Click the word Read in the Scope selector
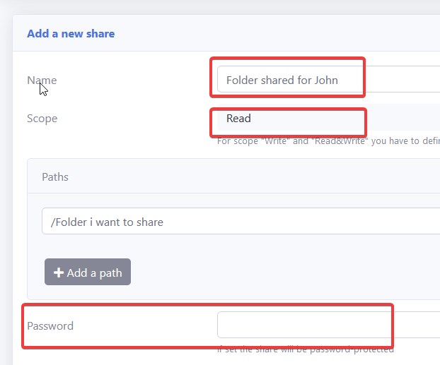Screen dimensions: 440x365 (x=238, y=118)
